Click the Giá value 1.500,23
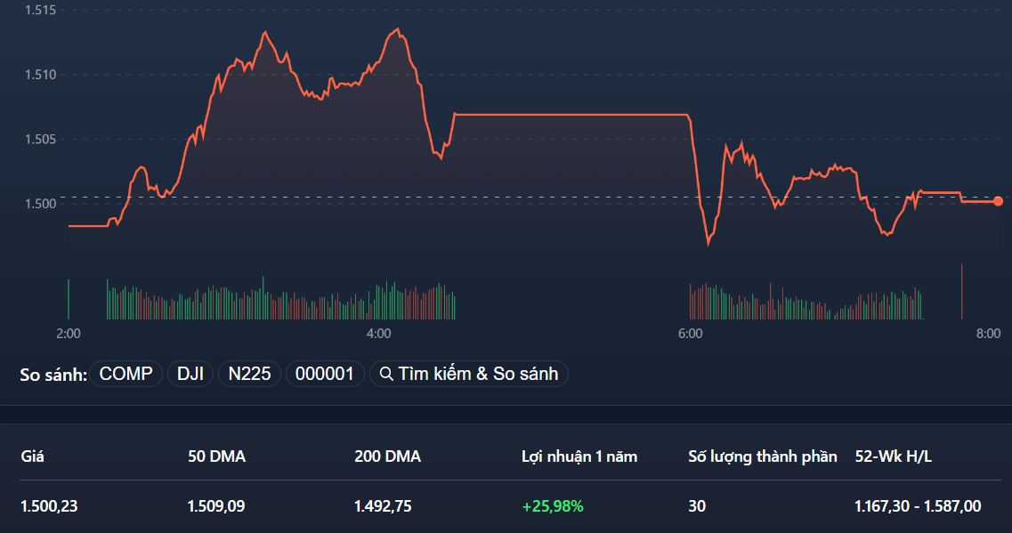The width and height of the screenshot is (1012, 533). click(49, 505)
